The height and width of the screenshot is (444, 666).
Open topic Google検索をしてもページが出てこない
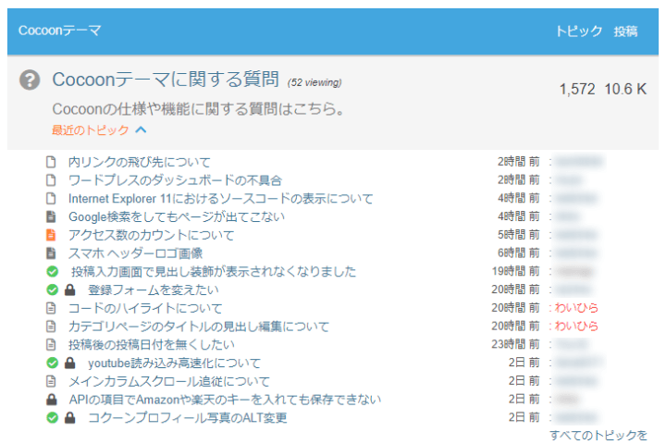click(177, 216)
